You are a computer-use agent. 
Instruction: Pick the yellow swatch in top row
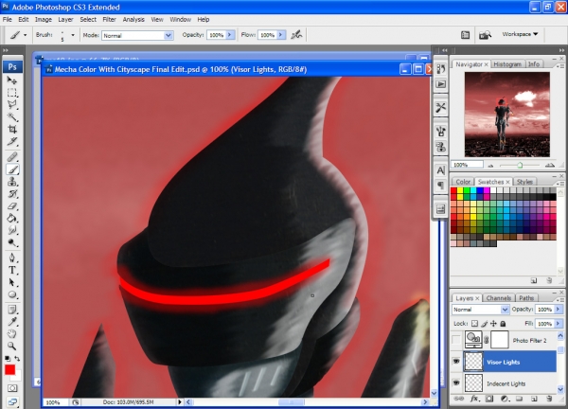click(x=460, y=190)
